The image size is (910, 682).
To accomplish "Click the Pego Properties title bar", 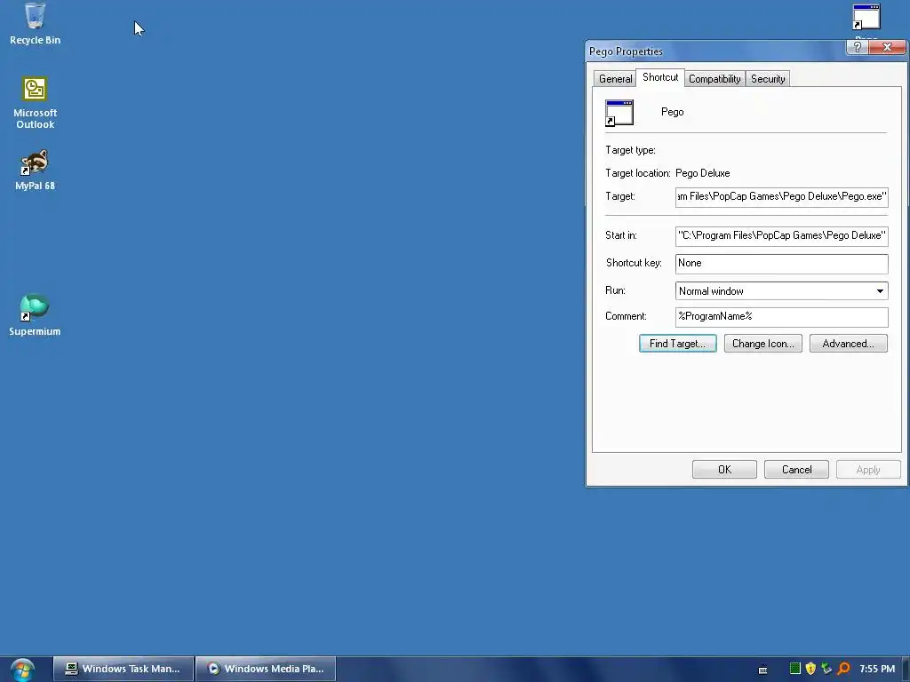I will click(715, 51).
